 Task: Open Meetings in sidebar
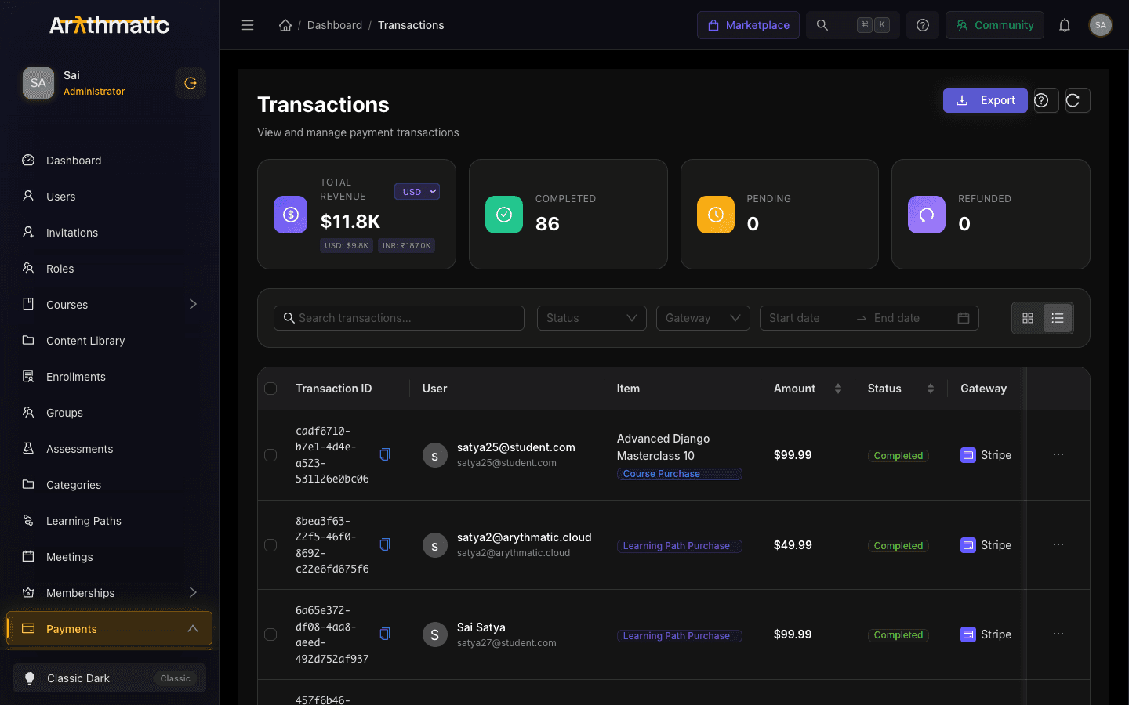coord(110,557)
